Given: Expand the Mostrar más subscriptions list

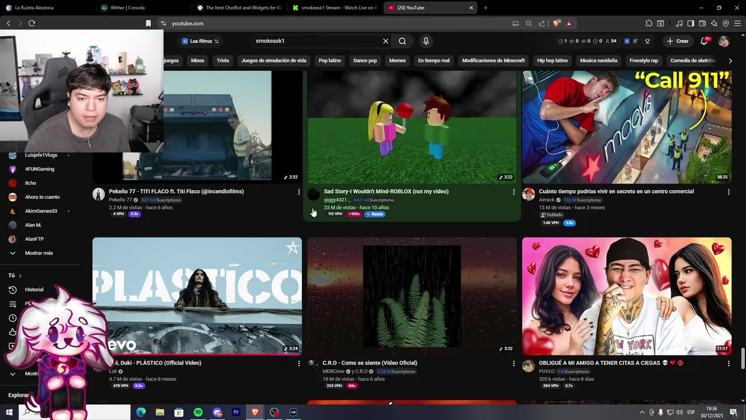Looking at the screenshot, I should 39,253.
